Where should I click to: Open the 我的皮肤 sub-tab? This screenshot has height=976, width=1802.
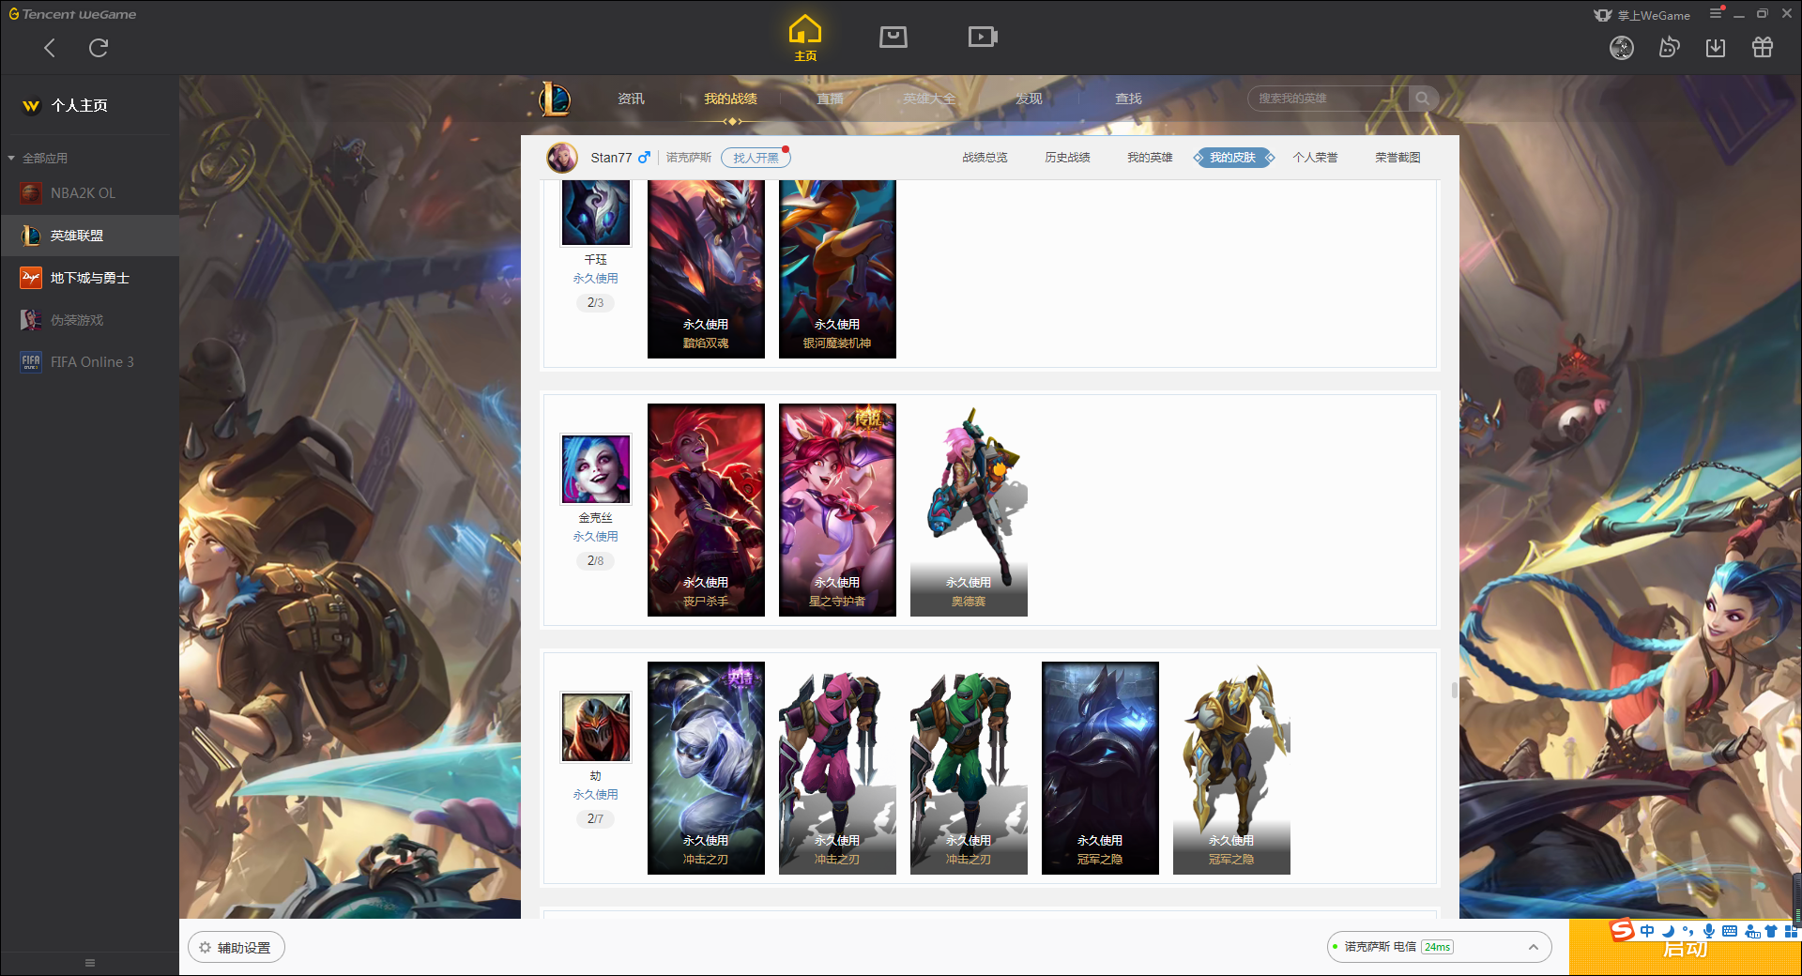(1232, 158)
